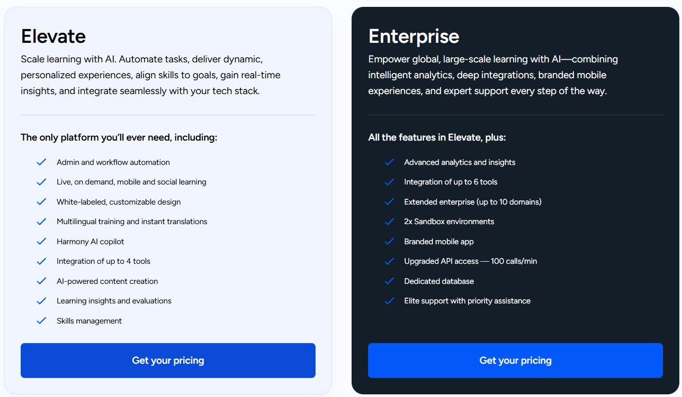The image size is (682, 397).
Task: Click Learning insights and evaluations feature text
Action: (x=114, y=301)
